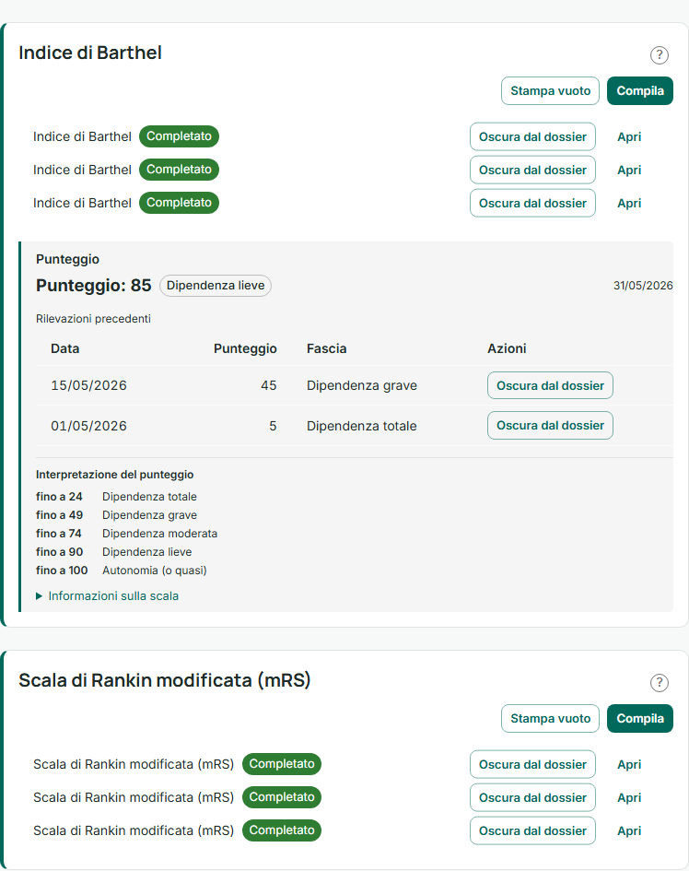Hide third Barthel entry with Oscura dal dossier

532,204
